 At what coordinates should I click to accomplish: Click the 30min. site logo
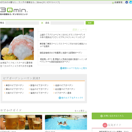coord(14,11)
